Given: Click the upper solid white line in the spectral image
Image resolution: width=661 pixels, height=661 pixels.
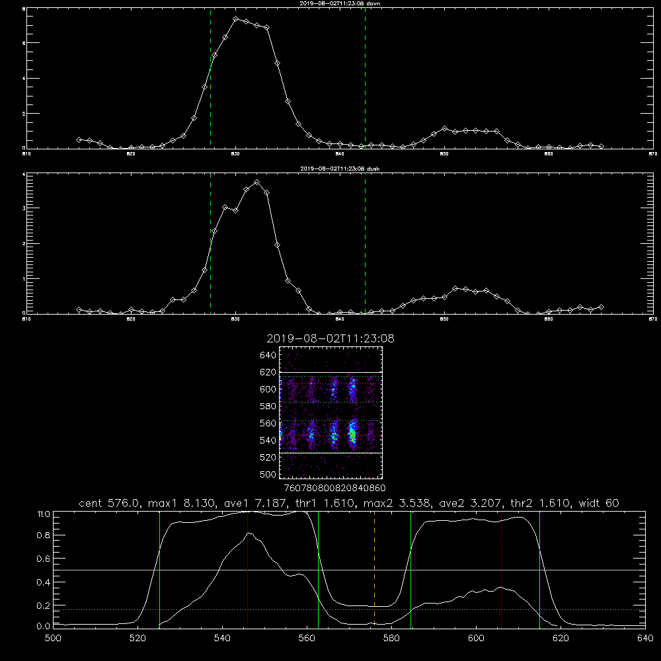Looking at the screenshot, I should [x=331, y=372].
